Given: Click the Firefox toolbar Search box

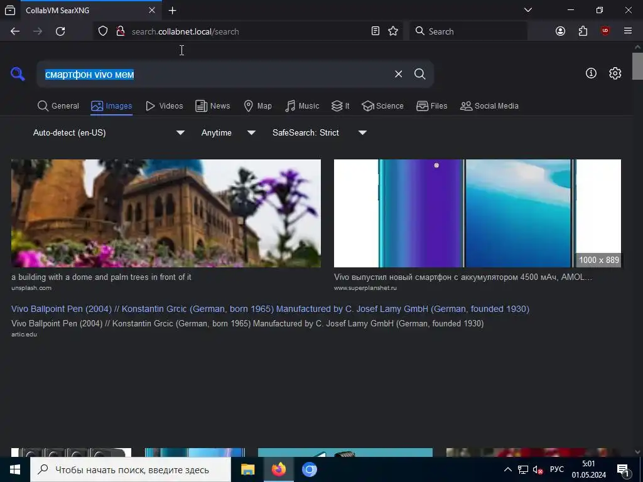Looking at the screenshot, I should click(468, 31).
